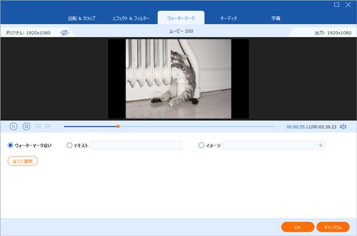Click the オリジナル: 1920x1080 label
357x236 pixels.
[28, 33]
